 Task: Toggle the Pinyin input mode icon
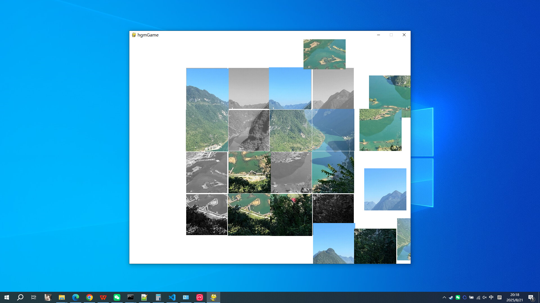click(499, 297)
